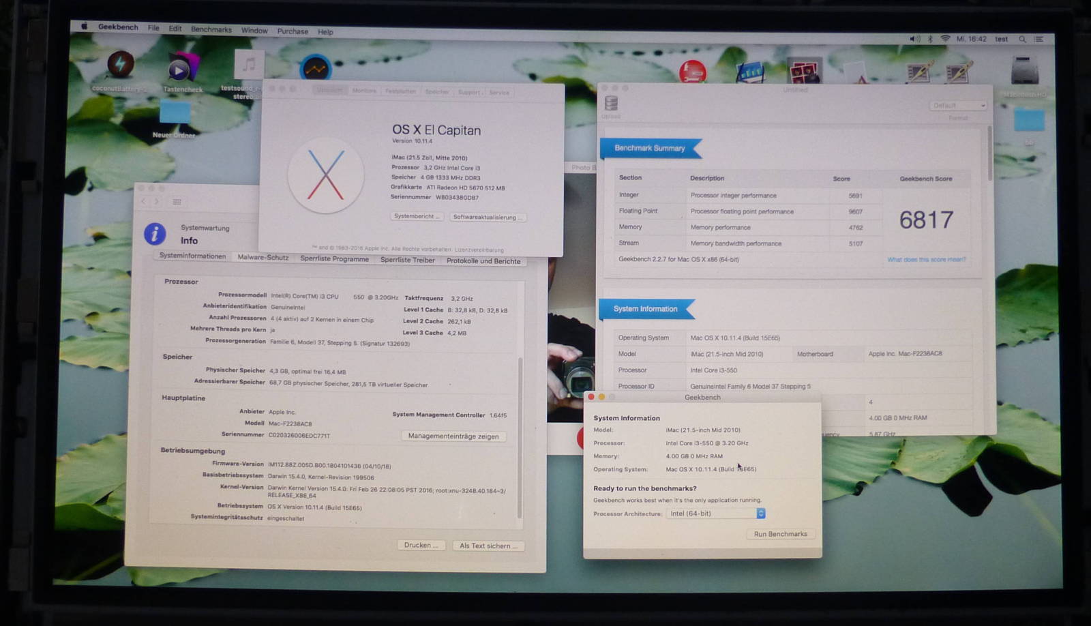
Task: Open the coconutBattery desktop icon
Action: click(121, 65)
